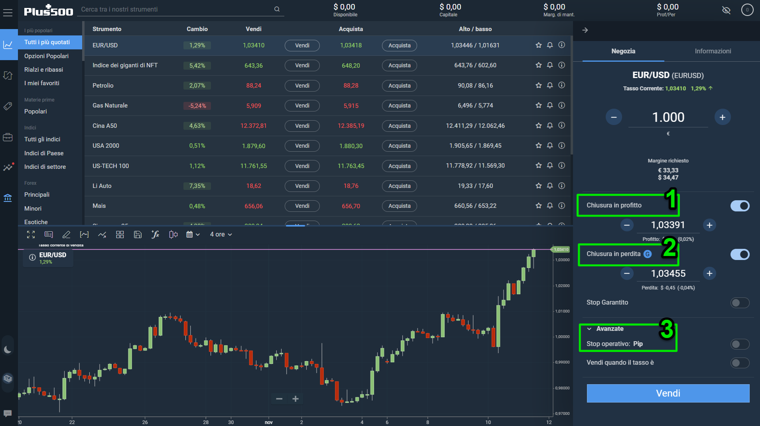Save the chart layout with the floppy icon

138,234
